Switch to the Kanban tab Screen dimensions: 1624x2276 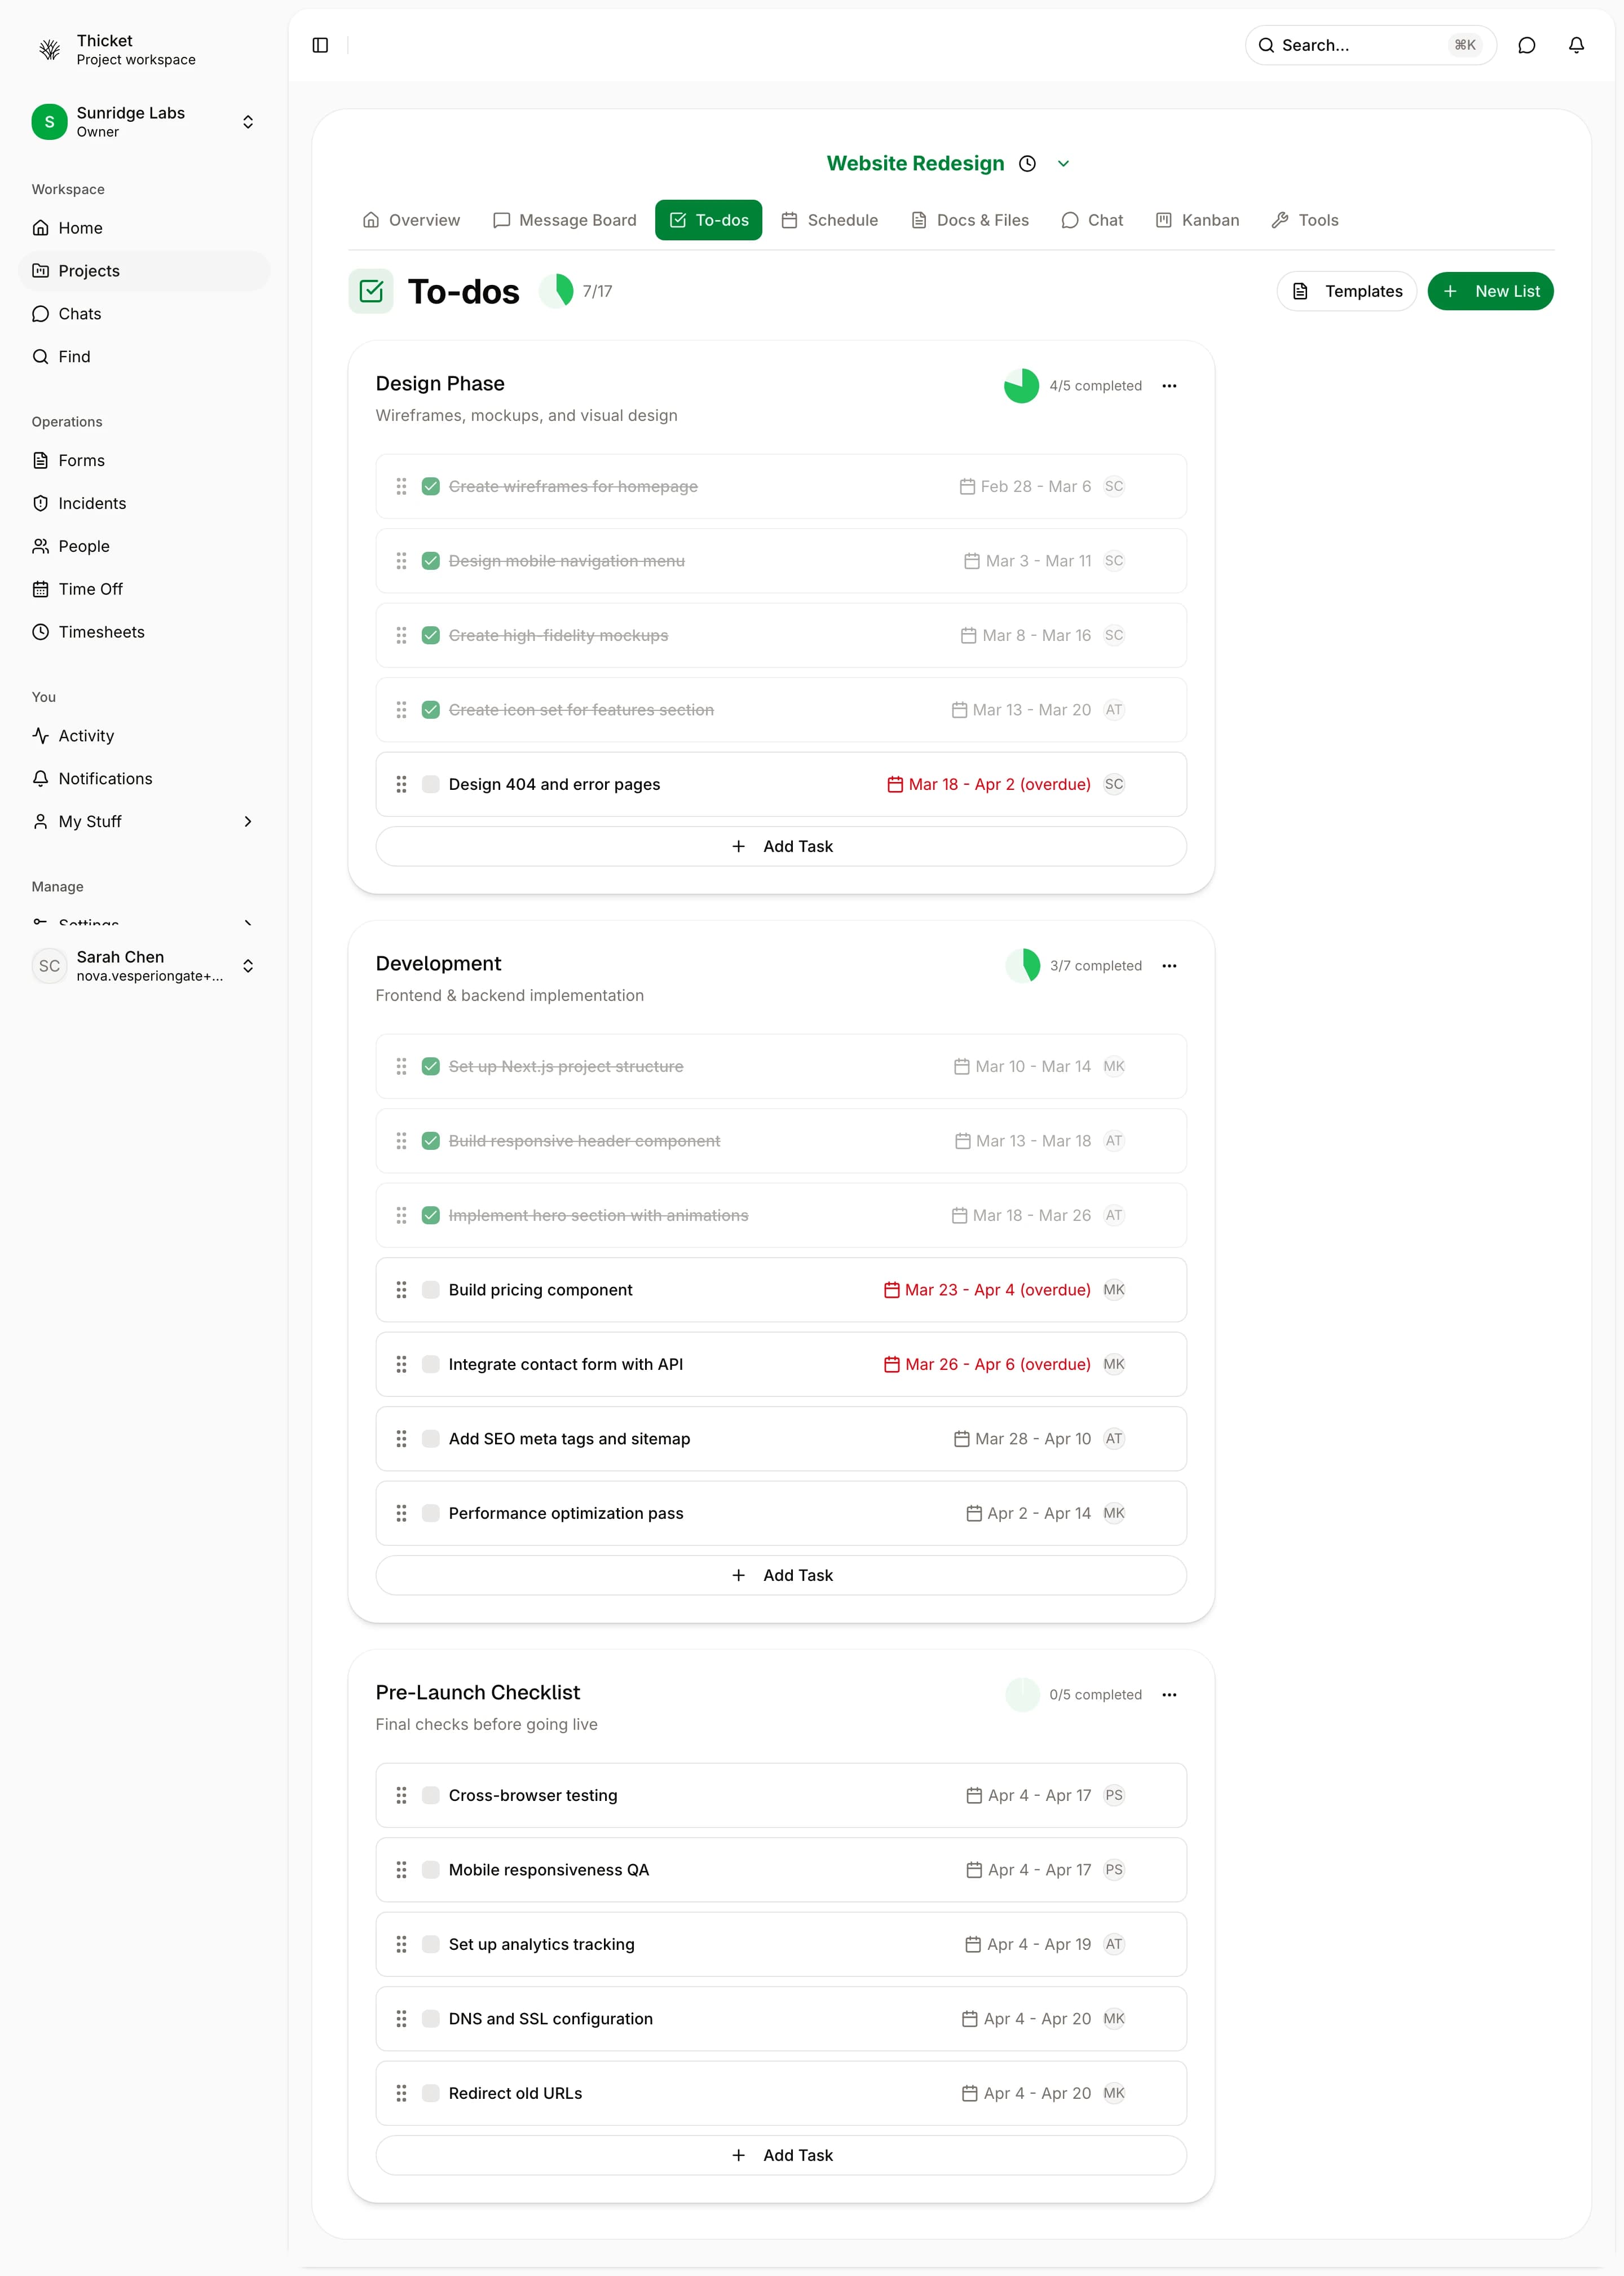tap(1197, 220)
